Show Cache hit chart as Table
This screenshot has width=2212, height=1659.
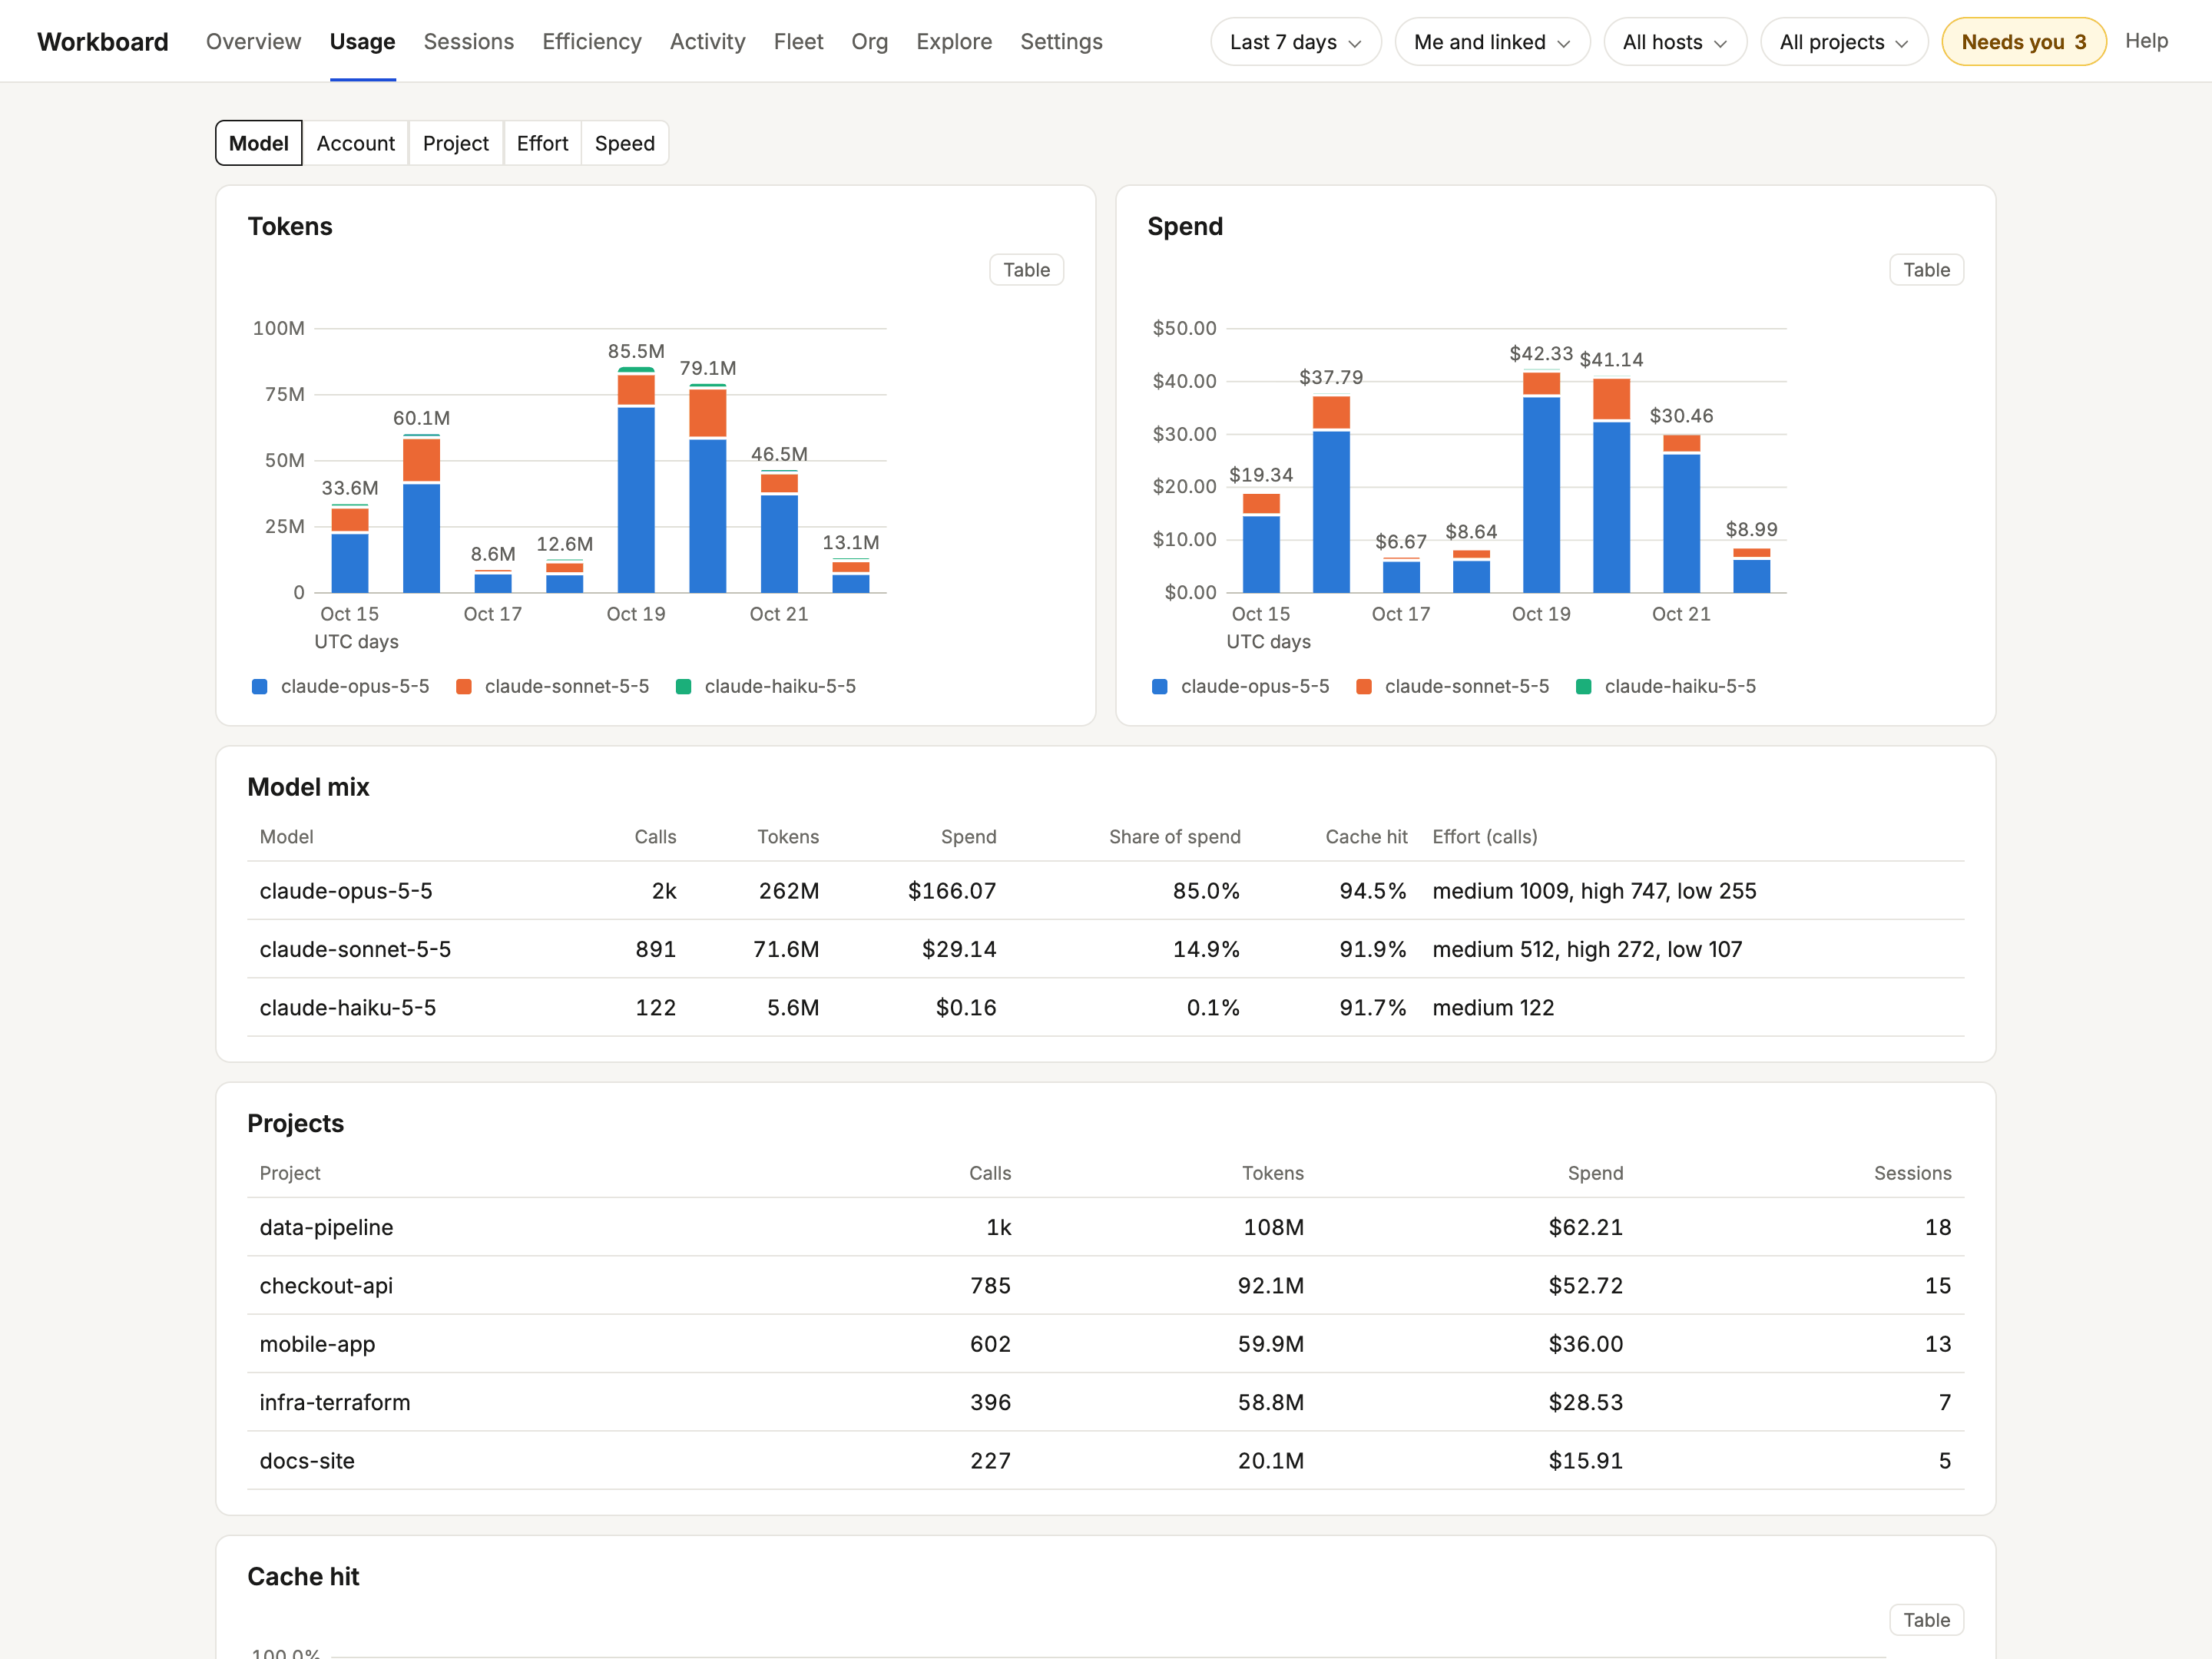point(1926,1620)
